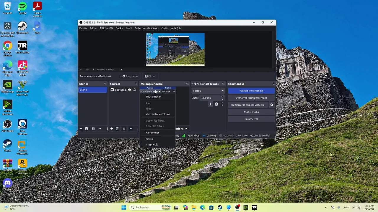Undock the Mélangeur audio panel
The image size is (378, 212).
tap(187, 84)
